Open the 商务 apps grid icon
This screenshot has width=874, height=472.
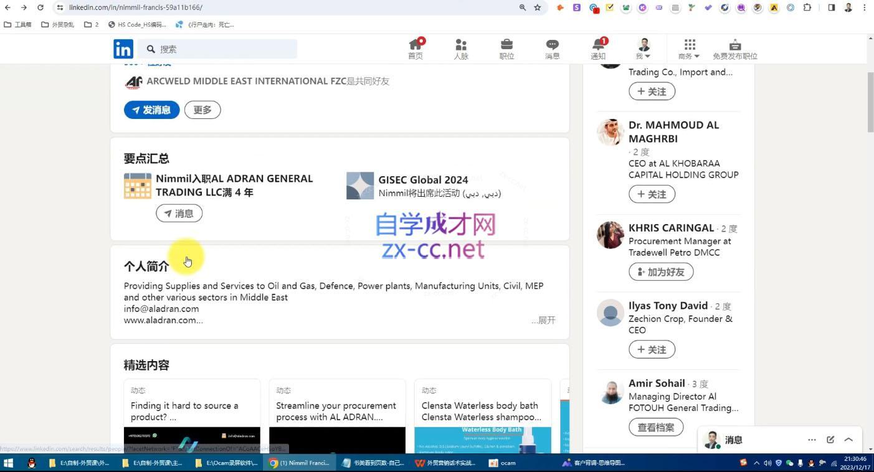pyautogui.click(x=688, y=45)
